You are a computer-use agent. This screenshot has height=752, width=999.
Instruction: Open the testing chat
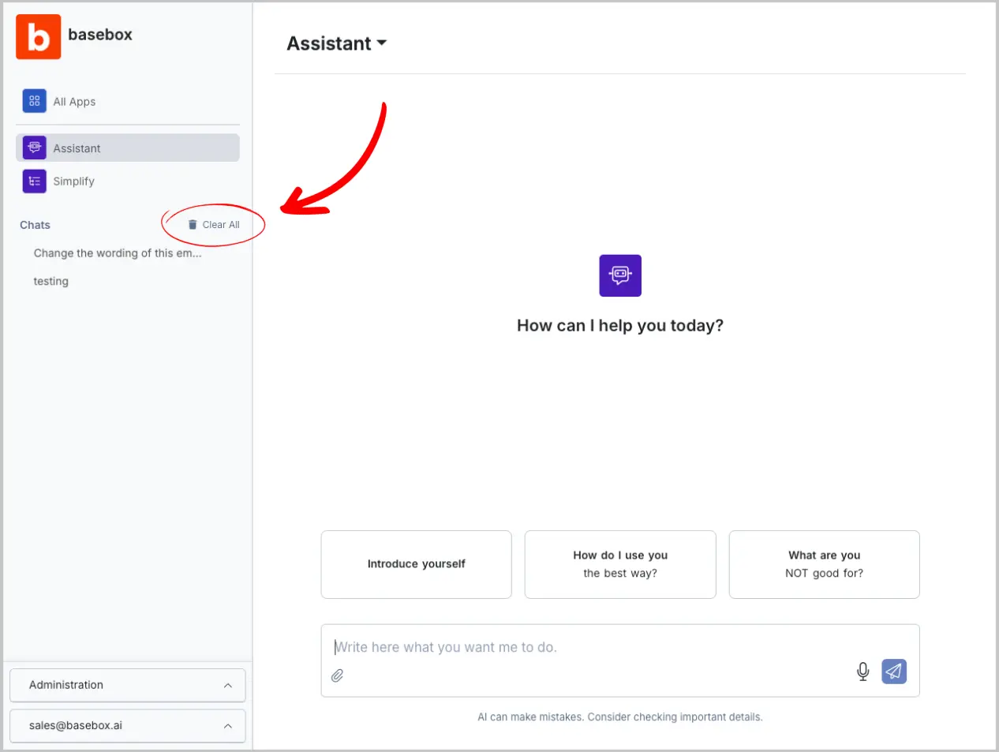point(51,282)
